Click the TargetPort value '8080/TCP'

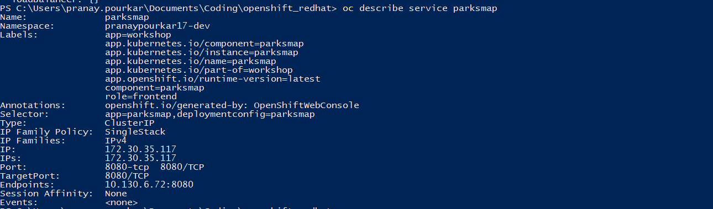click(x=127, y=176)
